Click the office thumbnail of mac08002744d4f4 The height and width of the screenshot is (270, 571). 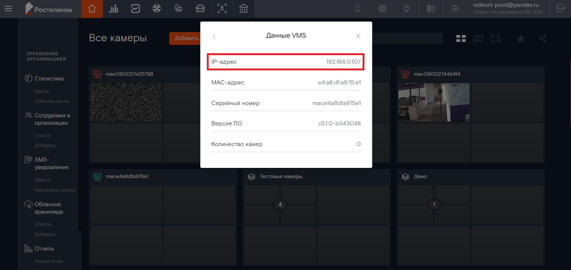tap(434, 103)
